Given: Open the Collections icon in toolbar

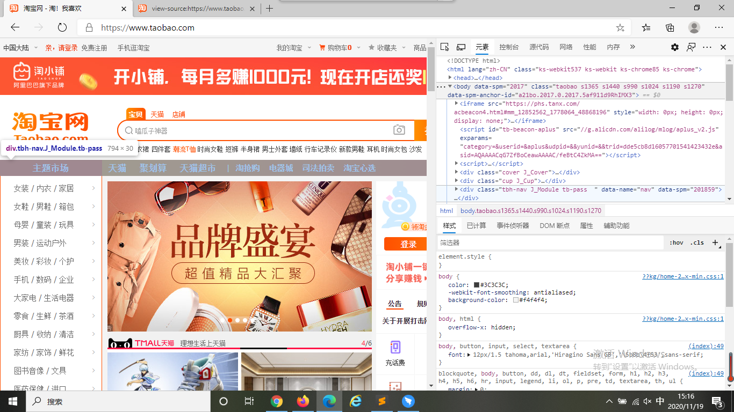Looking at the screenshot, I should pyautogui.click(x=670, y=27).
